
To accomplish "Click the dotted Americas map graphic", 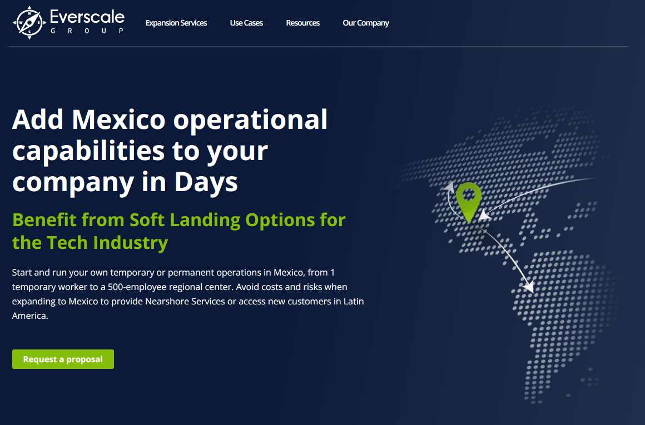I will pos(506,255).
